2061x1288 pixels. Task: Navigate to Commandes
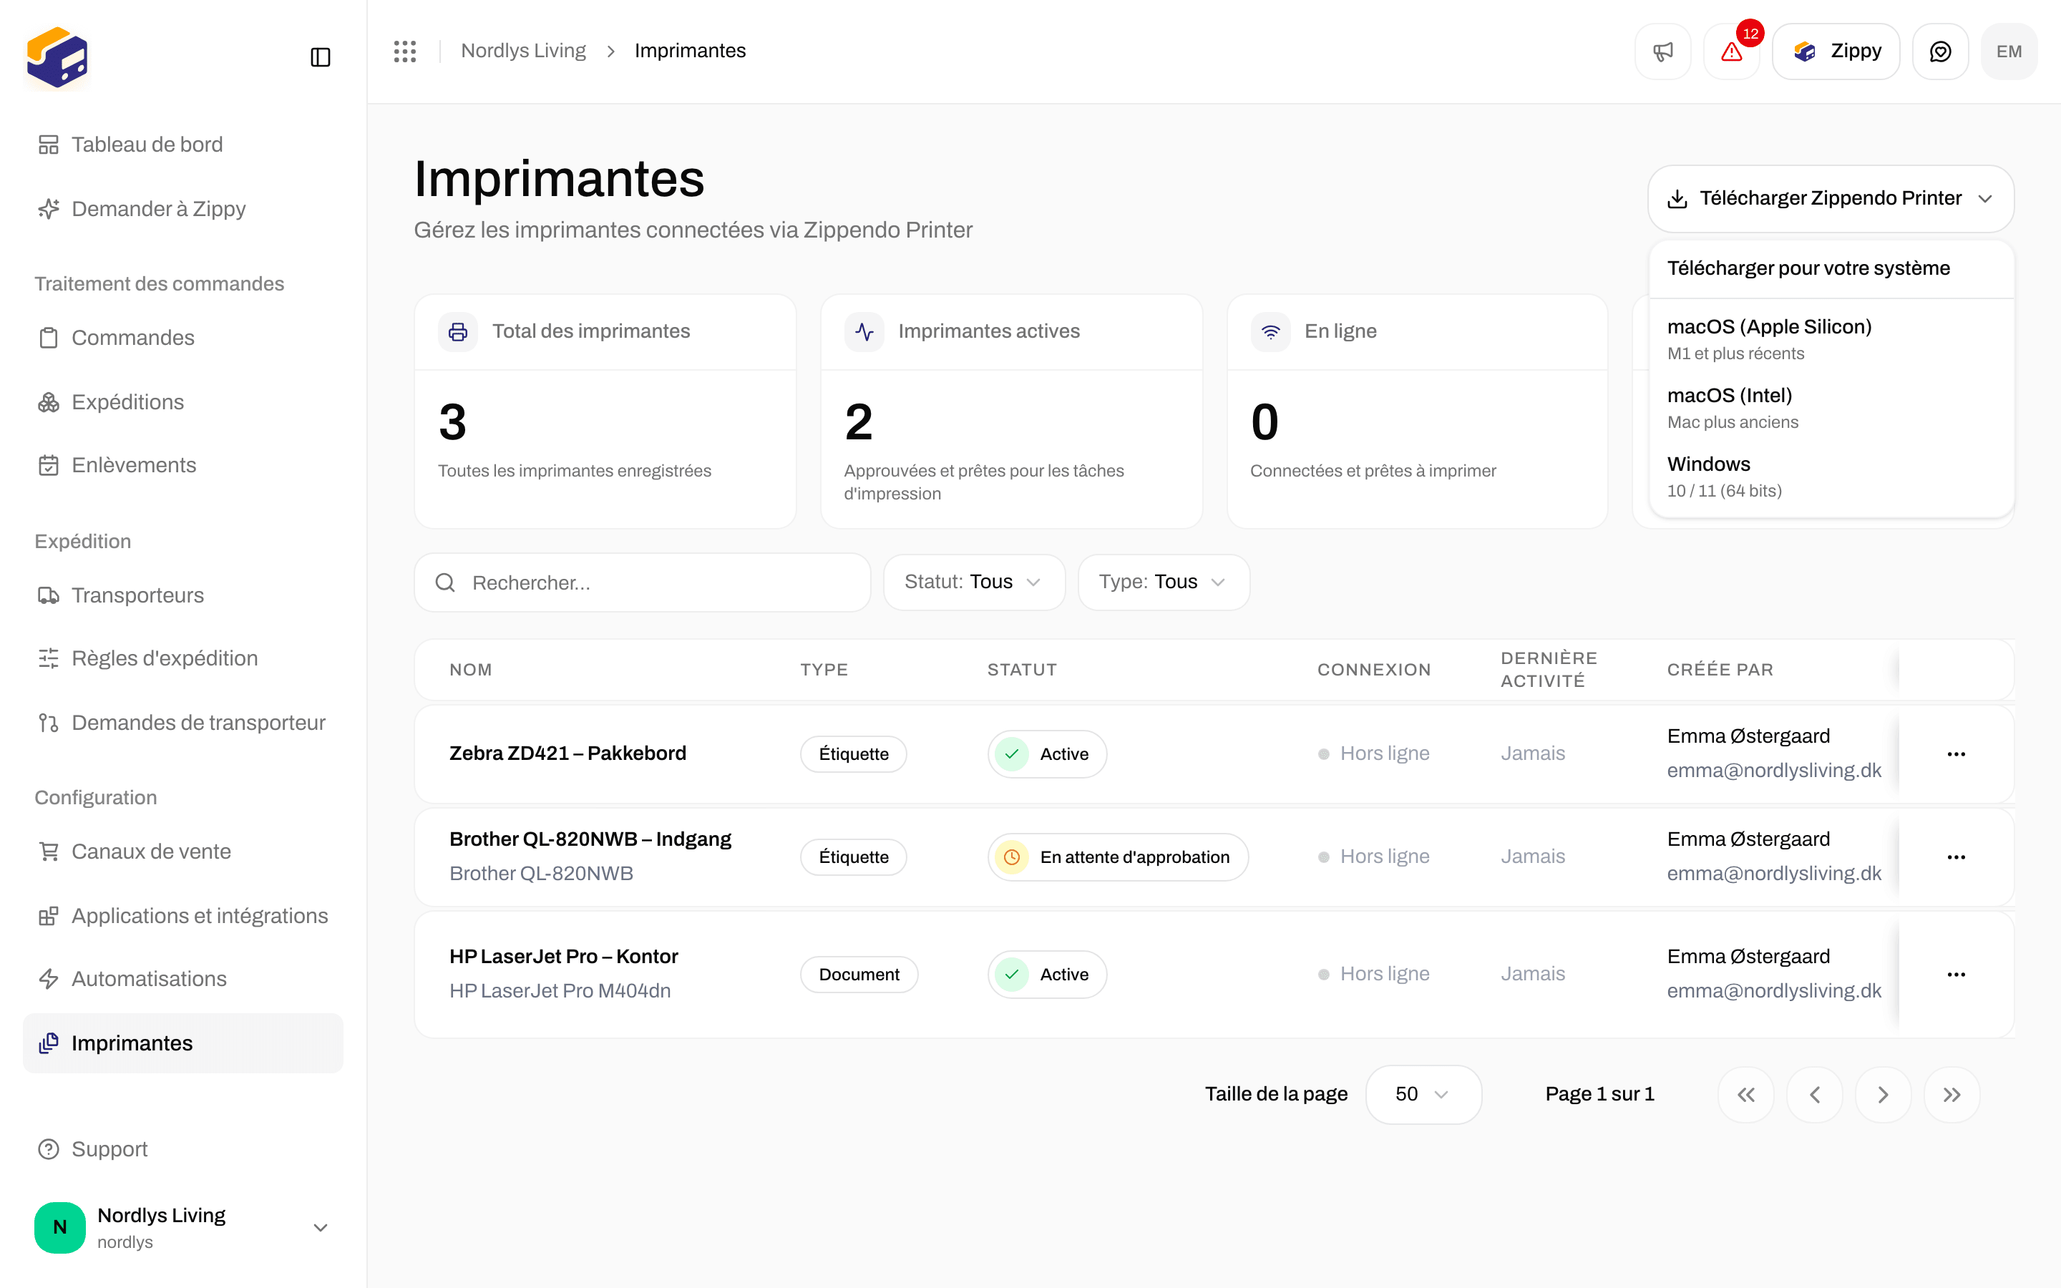coord(183,337)
